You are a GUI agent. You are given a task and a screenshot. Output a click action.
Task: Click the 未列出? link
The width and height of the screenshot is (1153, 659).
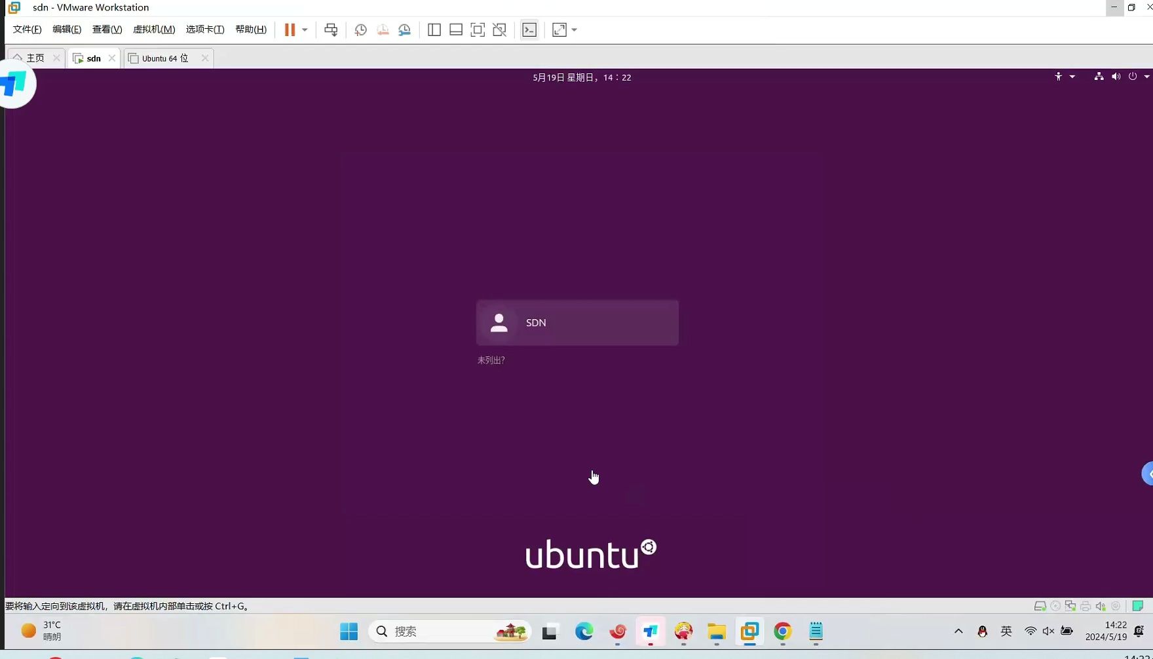pyautogui.click(x=491, y=360)
